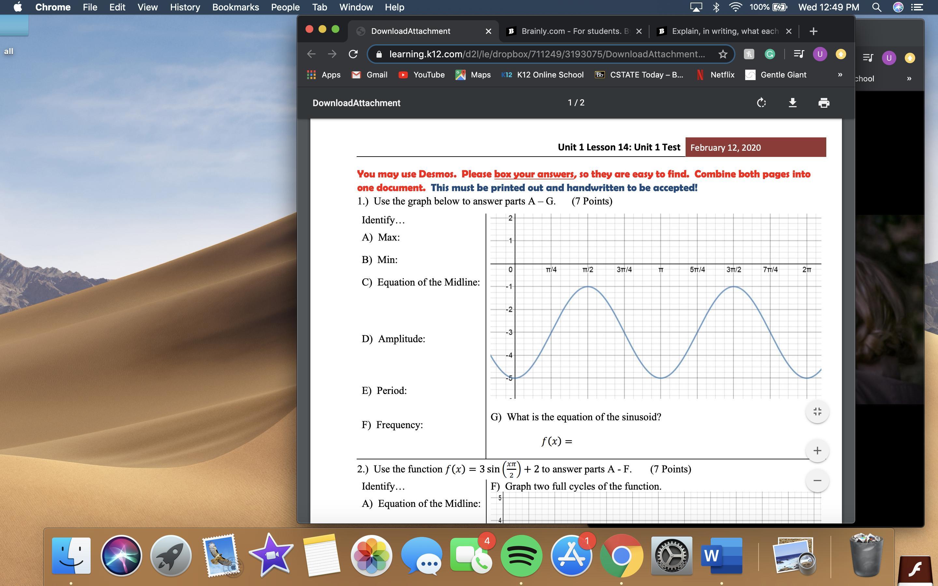Viewport: 938px width, 586px height.
Task: Launch Spotify from the Dock
Action: pyautogui.click(x=521, y=556)
